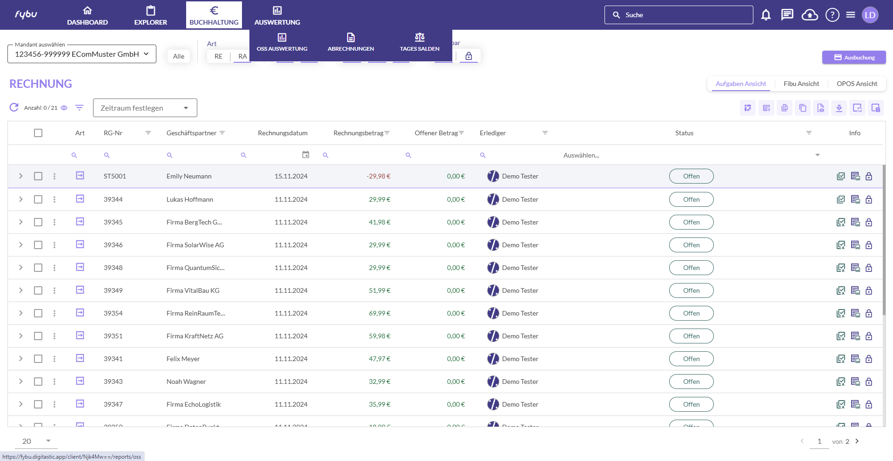Click the download icon in table toolbar
893x461 pixels.
click(839, 108)
